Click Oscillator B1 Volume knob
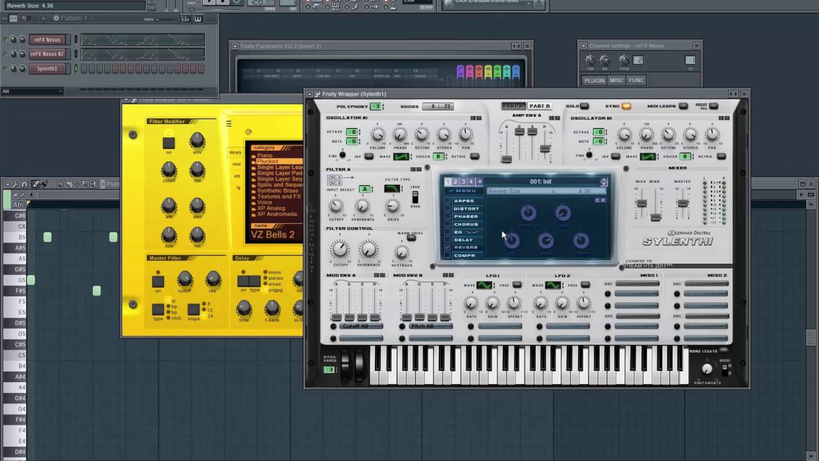 (624, 134)
